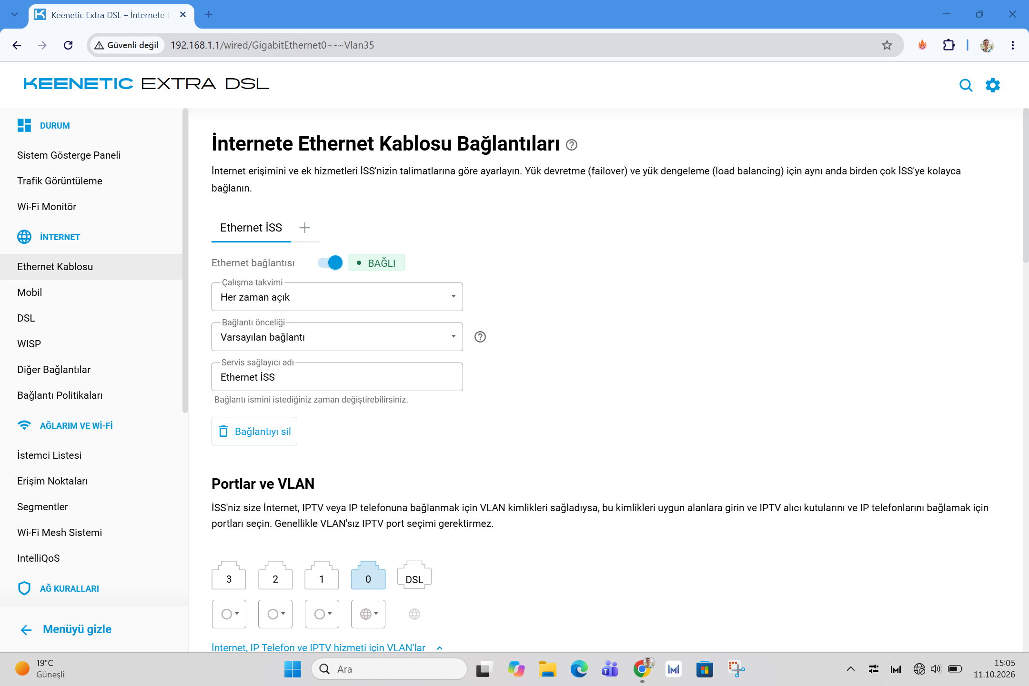This screenshot has height=686, width=1029.
Task: Click the browser address bar URL
Action: [272, 45]
